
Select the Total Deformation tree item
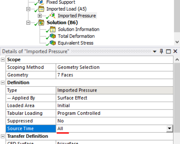[76, 36]
